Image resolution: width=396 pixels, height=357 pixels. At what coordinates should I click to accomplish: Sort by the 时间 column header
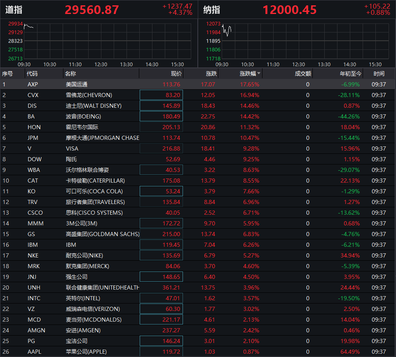tap(379, 74)
